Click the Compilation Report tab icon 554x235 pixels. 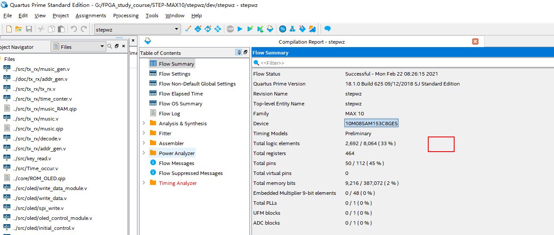coord(147,41)
